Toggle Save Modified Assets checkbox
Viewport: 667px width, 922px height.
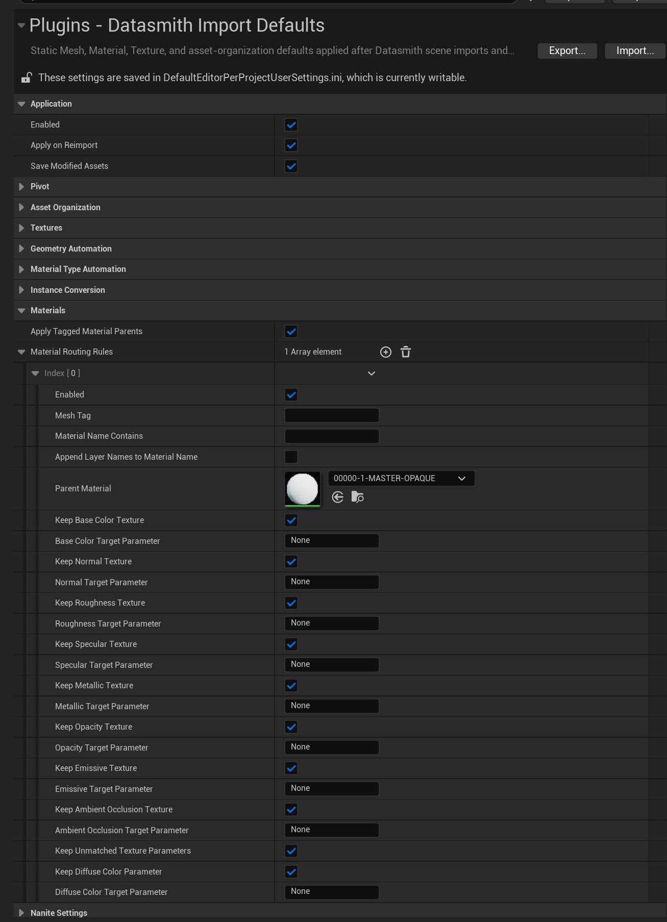click(291, 166)
